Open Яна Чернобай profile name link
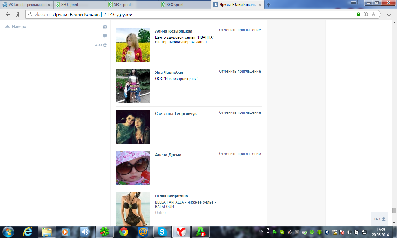 (x=169, y=73)
